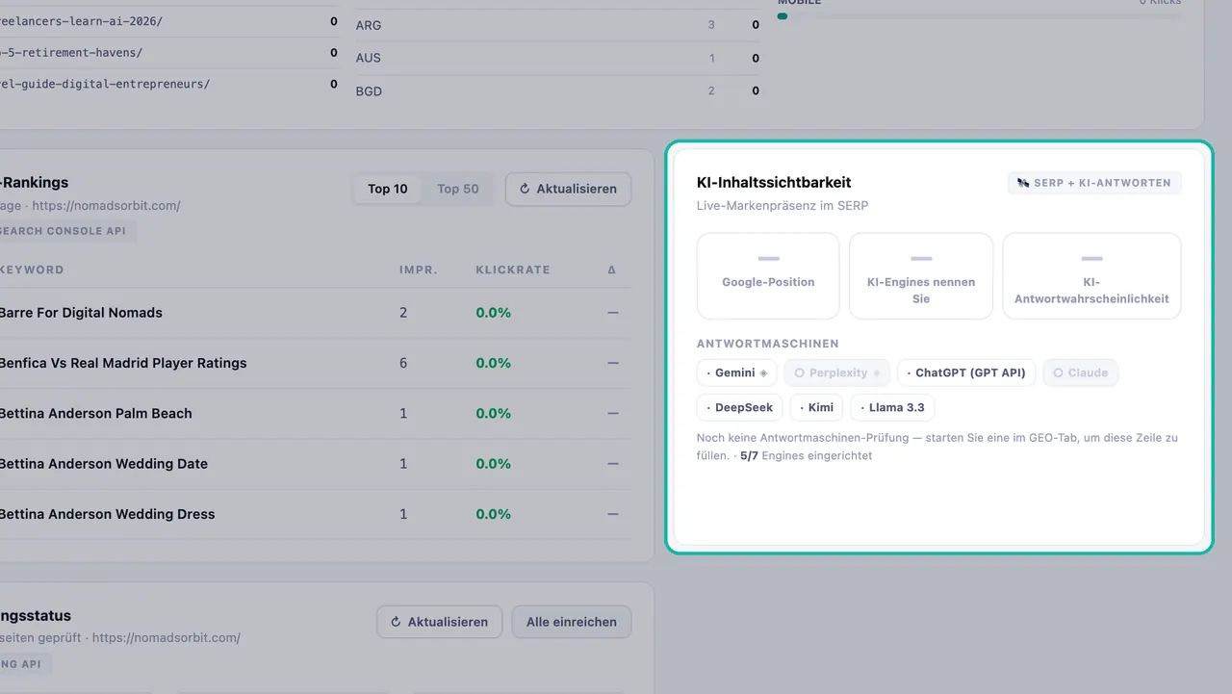
Task: Select the Kimi engine chip
Action: tap(817, 407)
